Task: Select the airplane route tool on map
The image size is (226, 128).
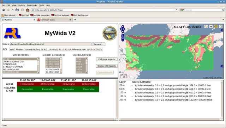Action: pyautogui.click(x=211, y=26)
